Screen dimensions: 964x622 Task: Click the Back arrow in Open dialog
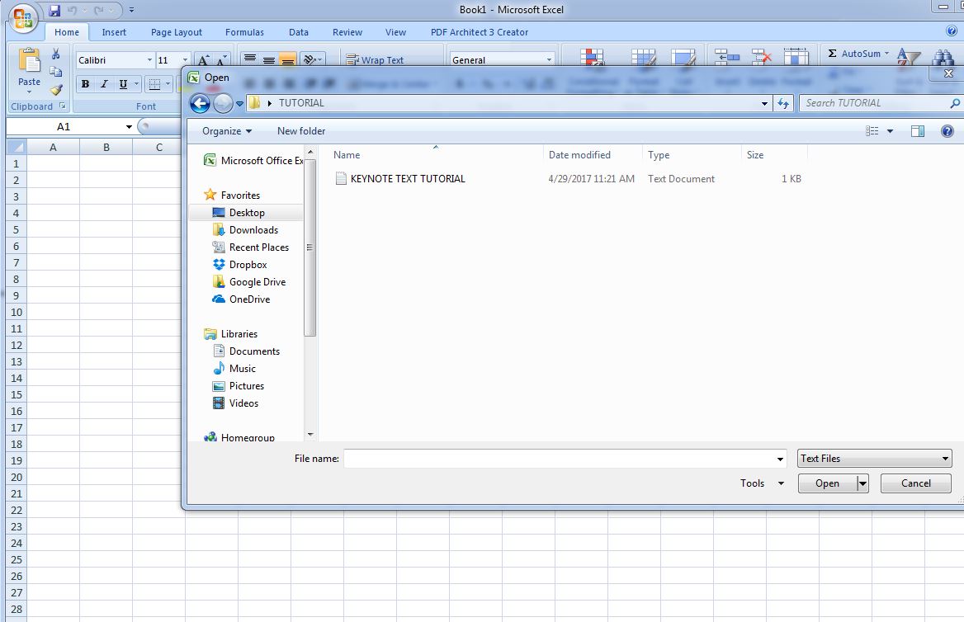click(x=200, y=103)
